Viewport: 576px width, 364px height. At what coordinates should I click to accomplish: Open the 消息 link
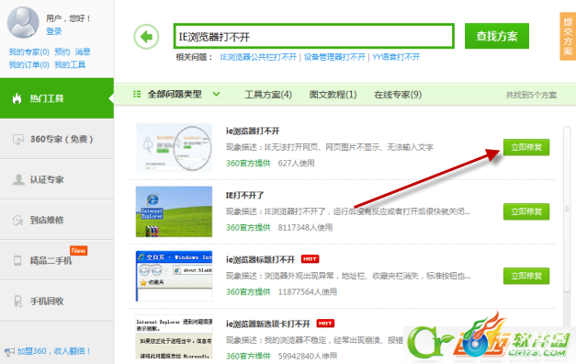pos(83,51)
